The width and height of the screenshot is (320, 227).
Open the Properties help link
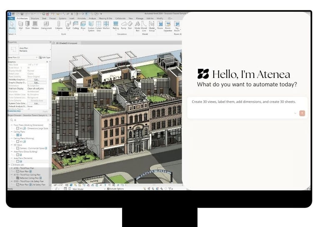coord(14,111)
